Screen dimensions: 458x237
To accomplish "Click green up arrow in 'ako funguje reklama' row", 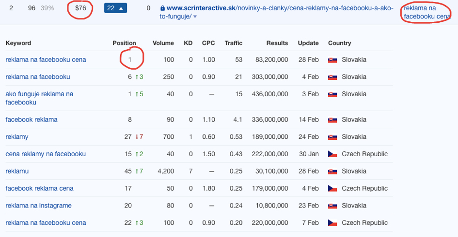I will tap(137, 94).
